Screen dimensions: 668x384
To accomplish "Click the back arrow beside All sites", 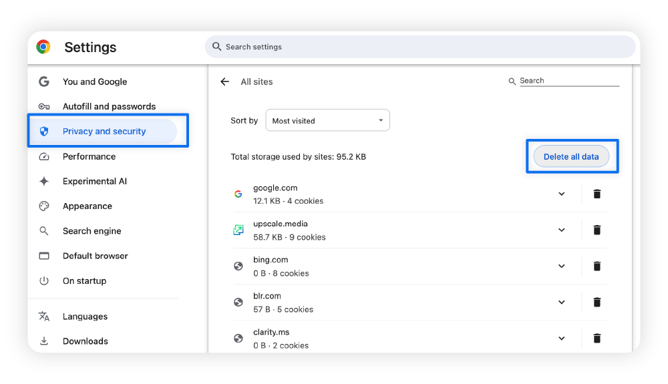I will (224, 81).
